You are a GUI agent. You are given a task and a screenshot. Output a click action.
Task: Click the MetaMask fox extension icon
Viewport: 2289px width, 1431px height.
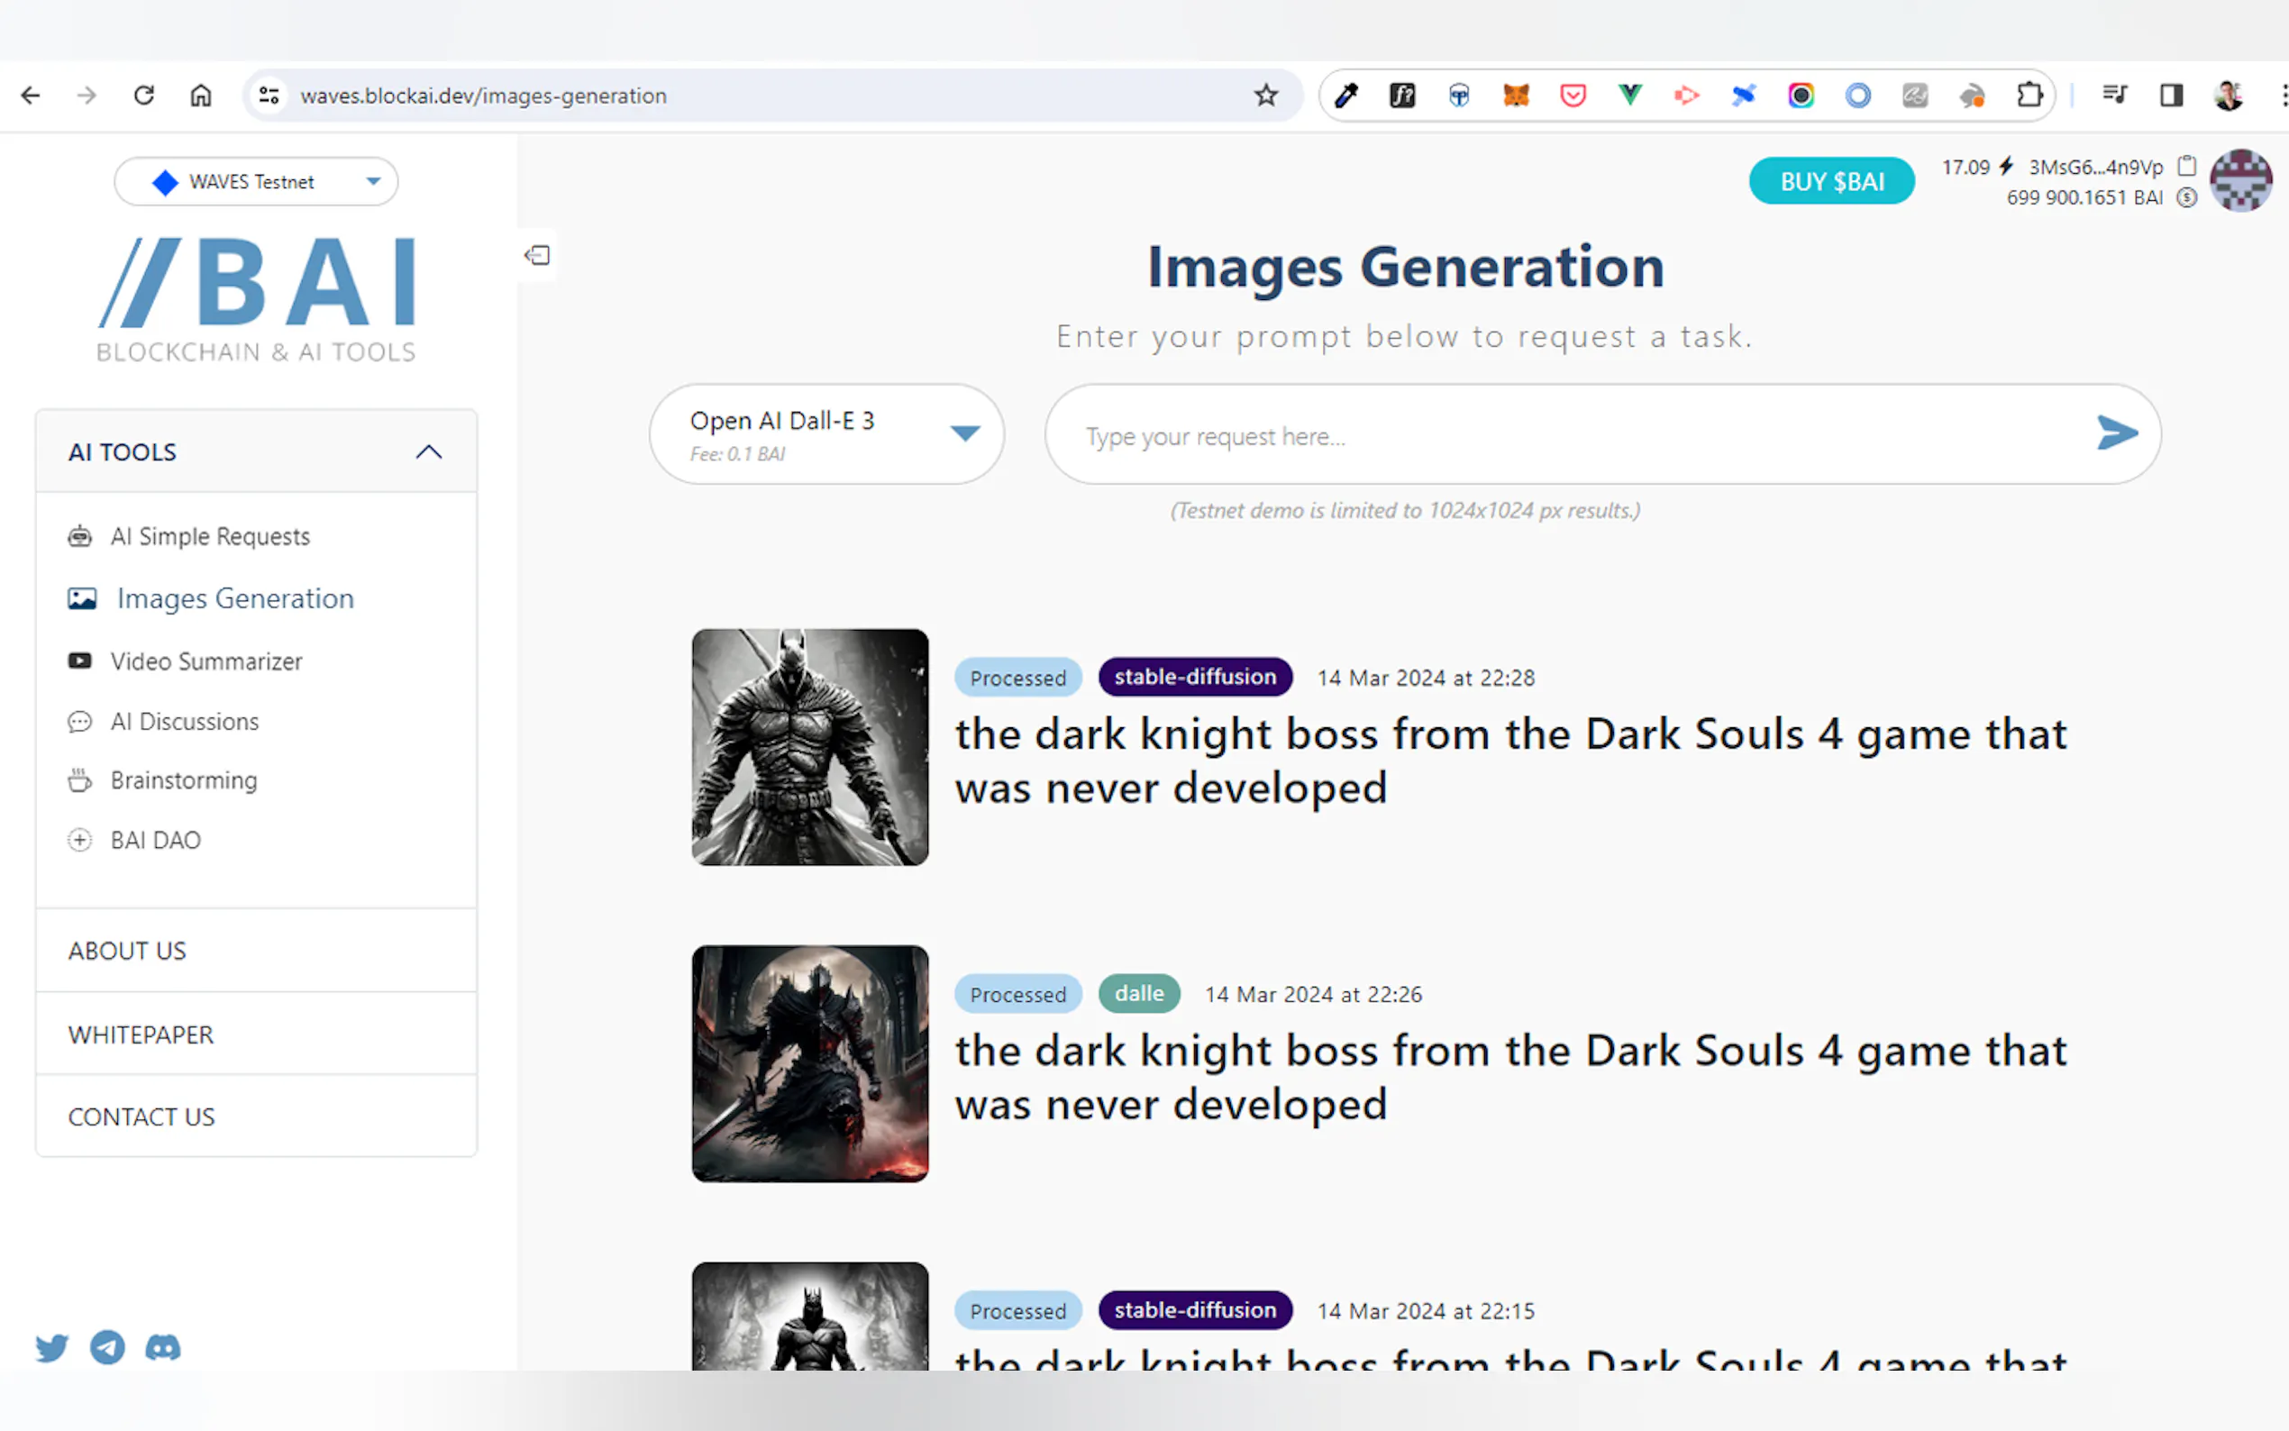pos(1516,96)
